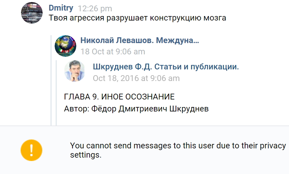Select the message Твоя агрессия разрушает конструкцию мозга
This screenshot has height=174, width=289.
pyautogui.click(x=137, y=18)
